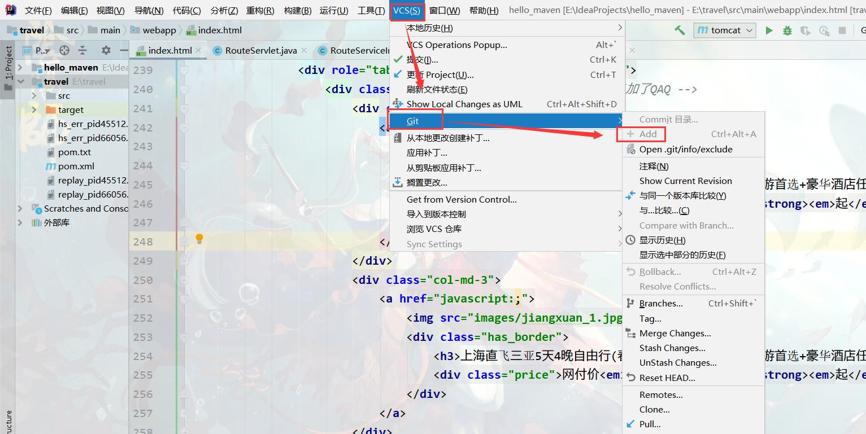This screenshot has width=866, height=434.
Task: Click Add in the Git submenu
Action: [x=693, y=134]
